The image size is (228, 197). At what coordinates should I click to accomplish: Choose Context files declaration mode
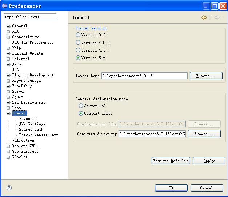81,113
